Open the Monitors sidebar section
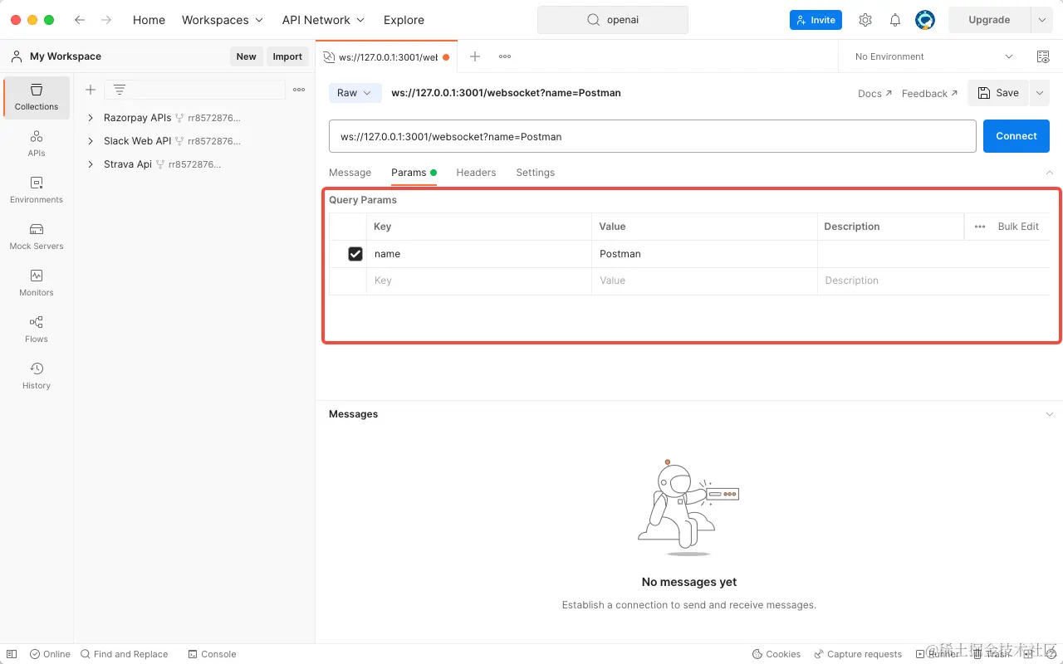This screenshot has width=1063, height=664. point(36,285)
